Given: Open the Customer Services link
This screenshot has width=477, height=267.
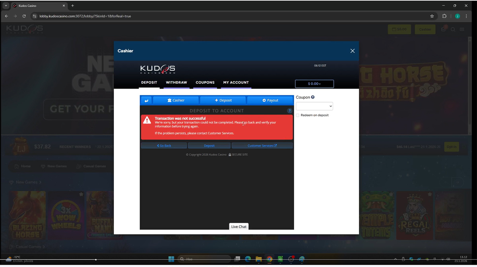Looking at the screenshot, I should (x=262, y=146).
